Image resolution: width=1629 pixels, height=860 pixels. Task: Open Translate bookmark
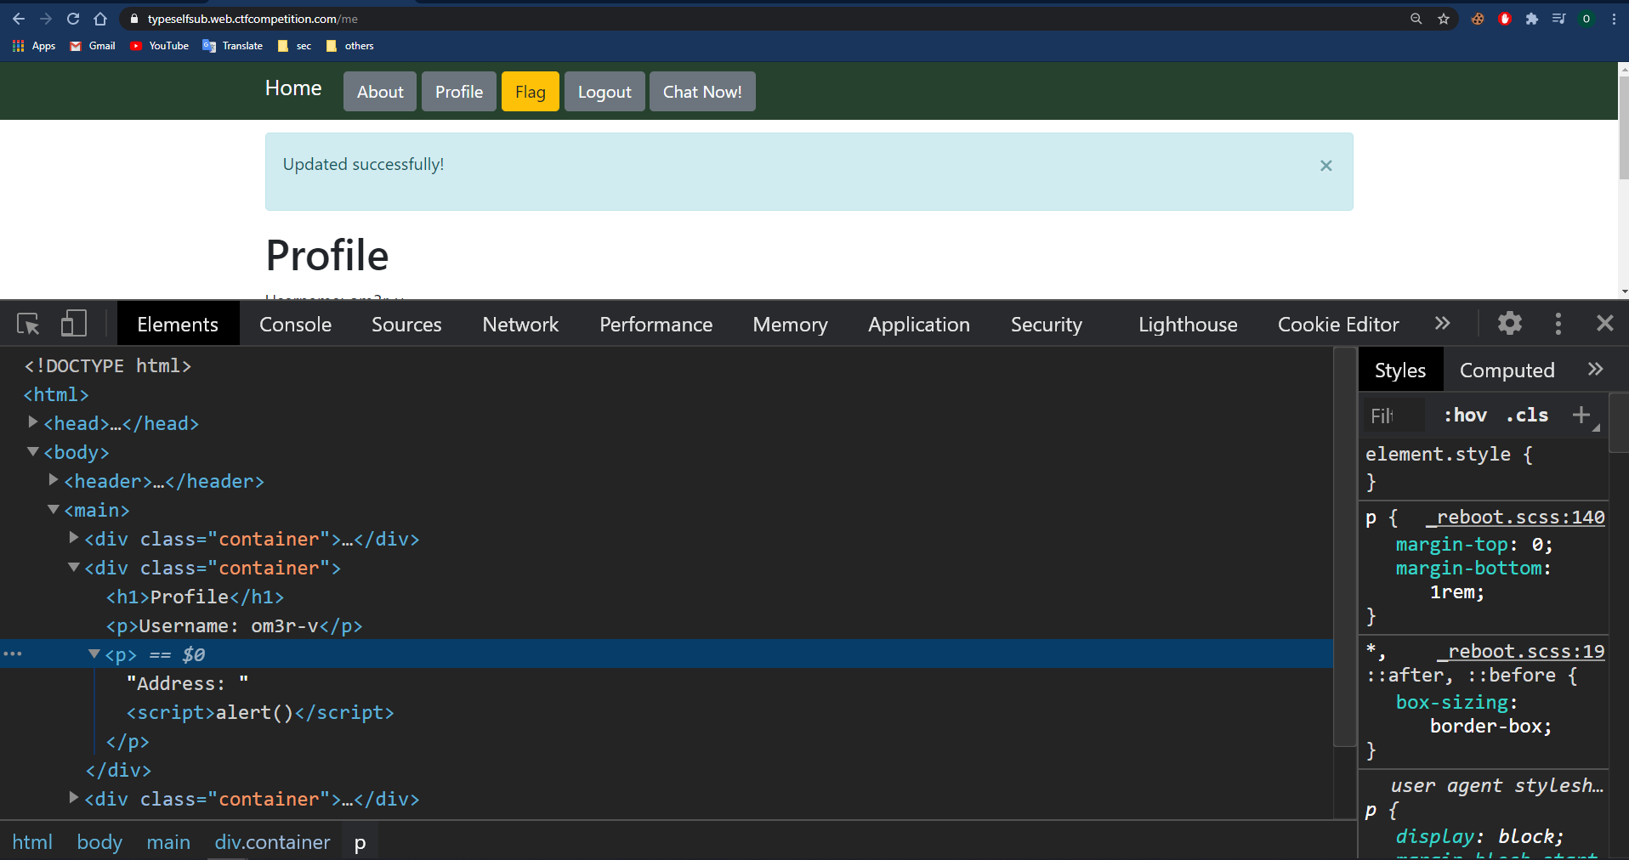click(x=233, y=46)
